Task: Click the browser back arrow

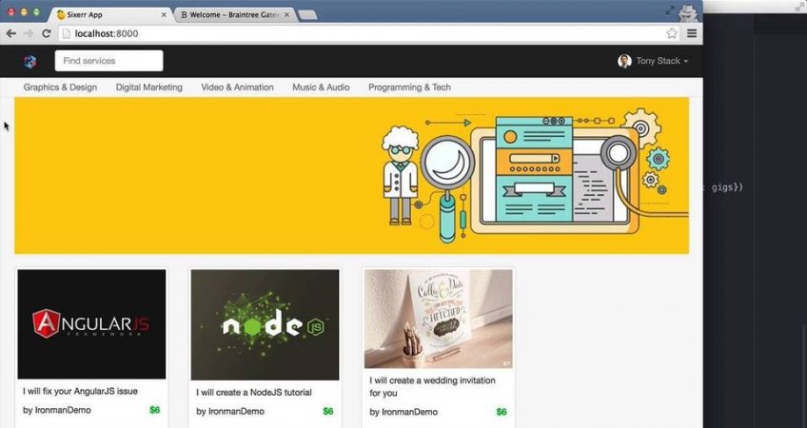Action: (10, 33)
